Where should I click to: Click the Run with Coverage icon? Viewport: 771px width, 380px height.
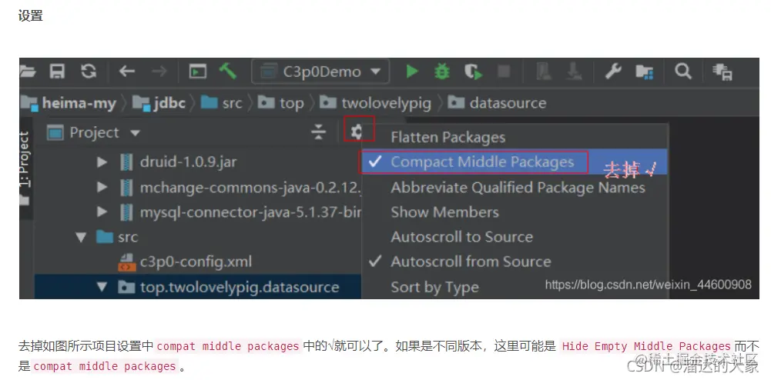click(x=473, y=72)
